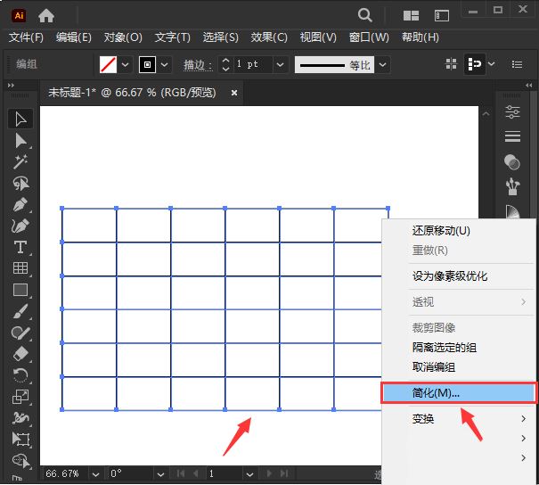Open the Properties panel icon
This screenshot has width=539, height=485.
coord(512,112)
